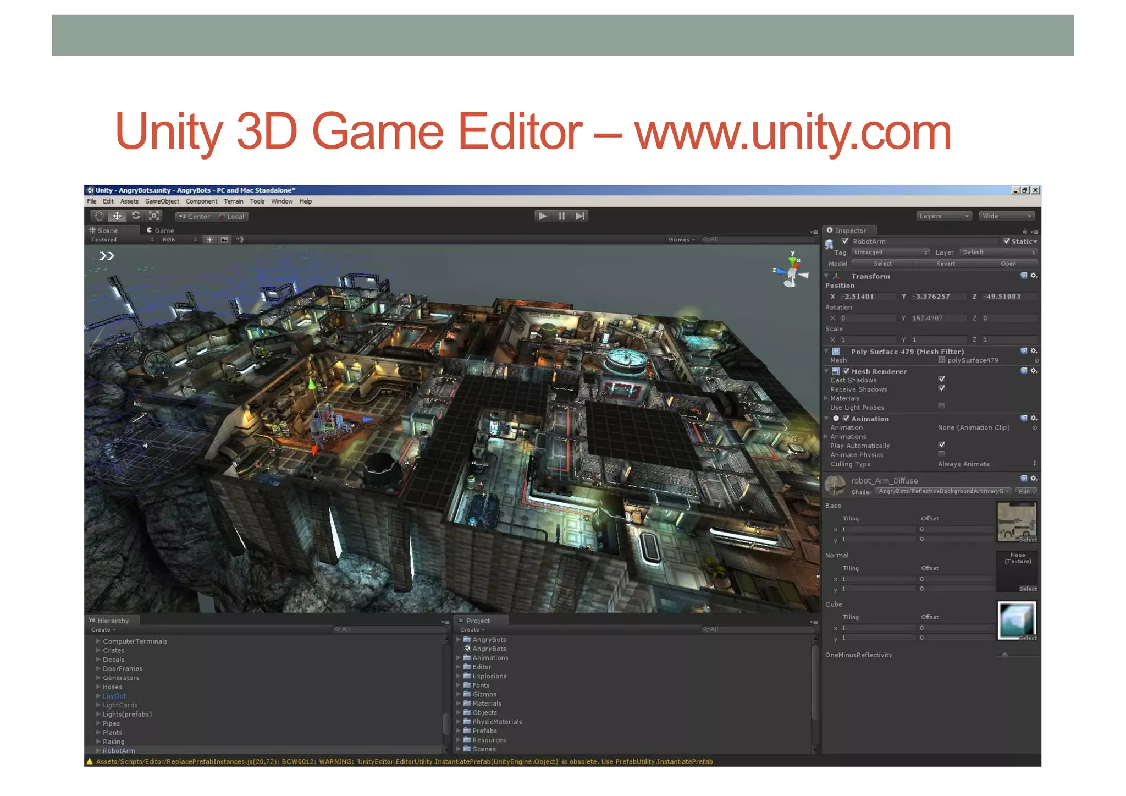The width and height of the screenshot is (1126, 796).
Task: Open Culling Type Always Animate dropdown
Action: click(987, 464)
